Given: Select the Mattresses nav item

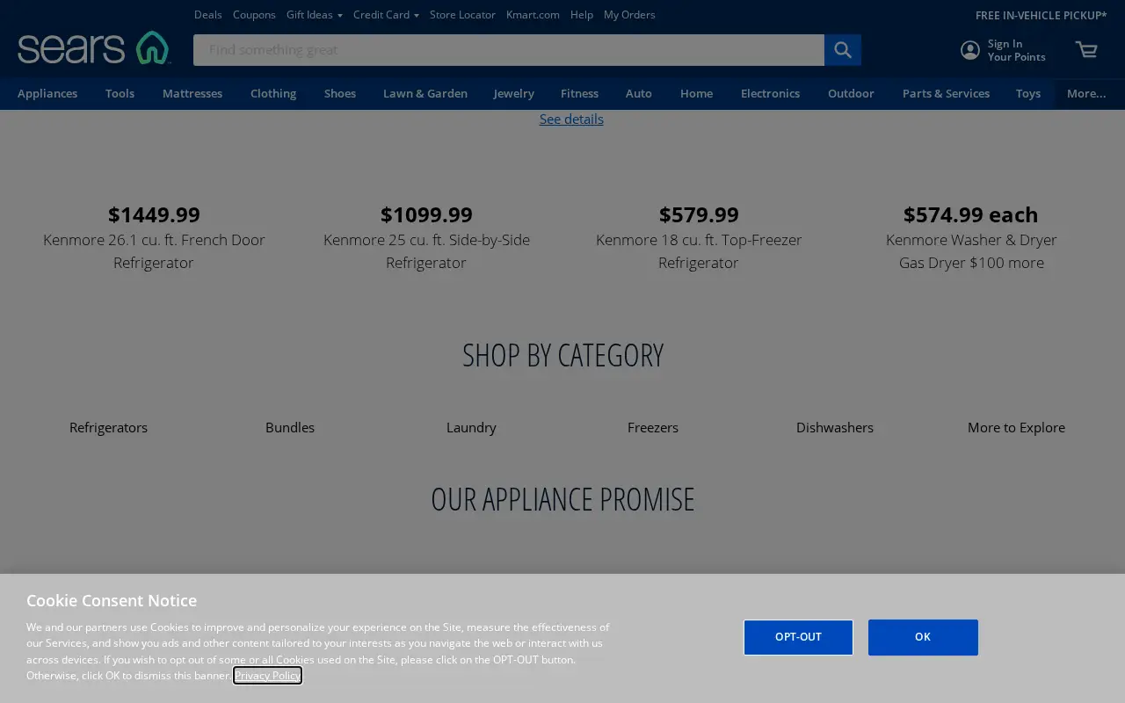Looking at the screenshot, I should [192, 93].
